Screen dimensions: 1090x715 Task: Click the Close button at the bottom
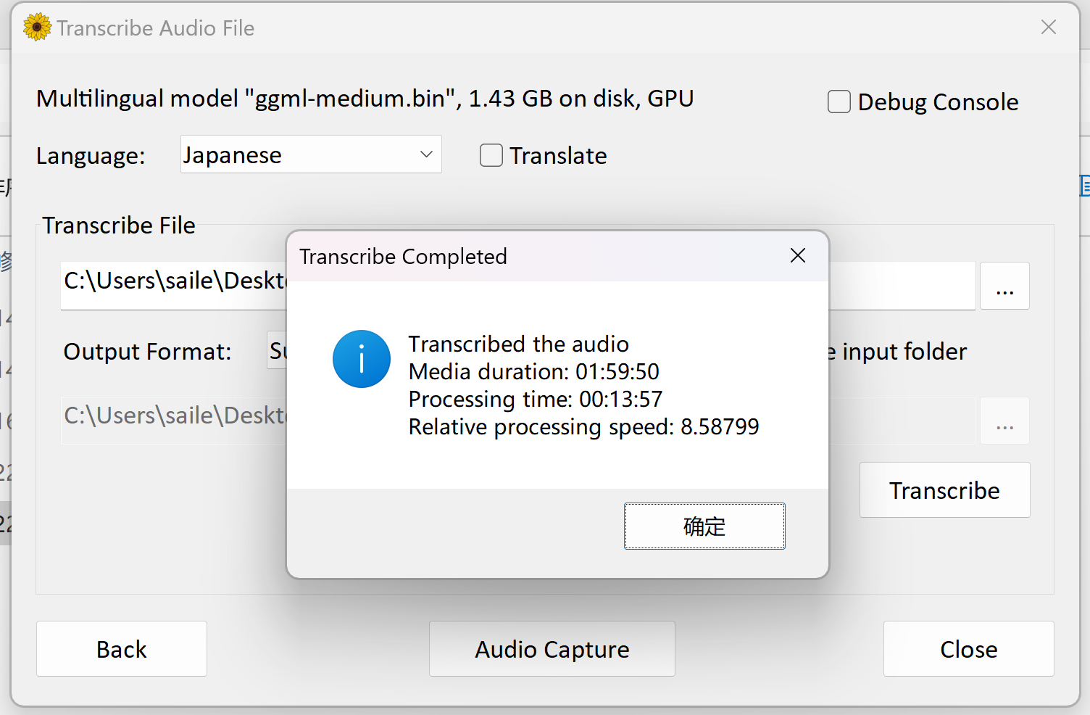click(968, 649)
